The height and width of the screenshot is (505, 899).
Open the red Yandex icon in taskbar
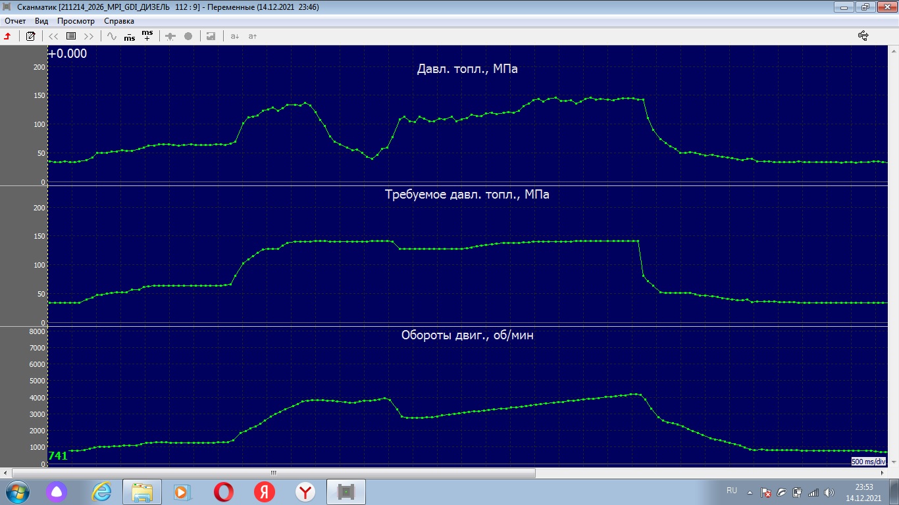click(264, 492)
